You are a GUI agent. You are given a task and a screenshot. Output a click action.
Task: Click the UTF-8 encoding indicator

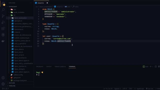125,89
